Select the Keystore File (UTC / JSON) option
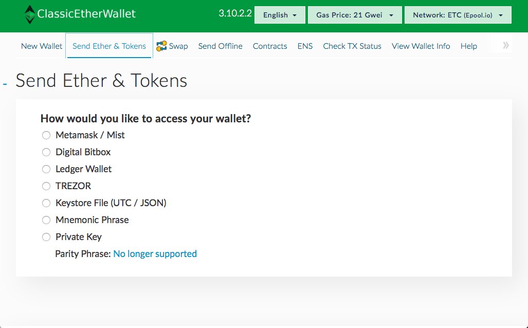The width and height of the screenshot is (528, 328). pos(46,203)
